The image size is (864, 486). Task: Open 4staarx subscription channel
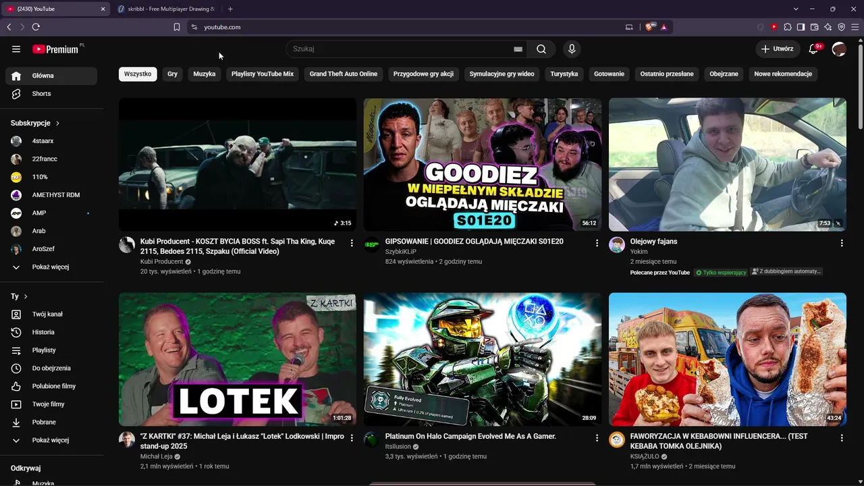[51, 141]
